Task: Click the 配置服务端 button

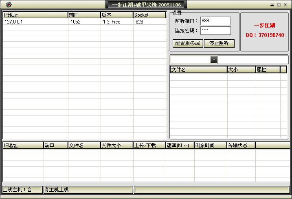Action: 187,43
